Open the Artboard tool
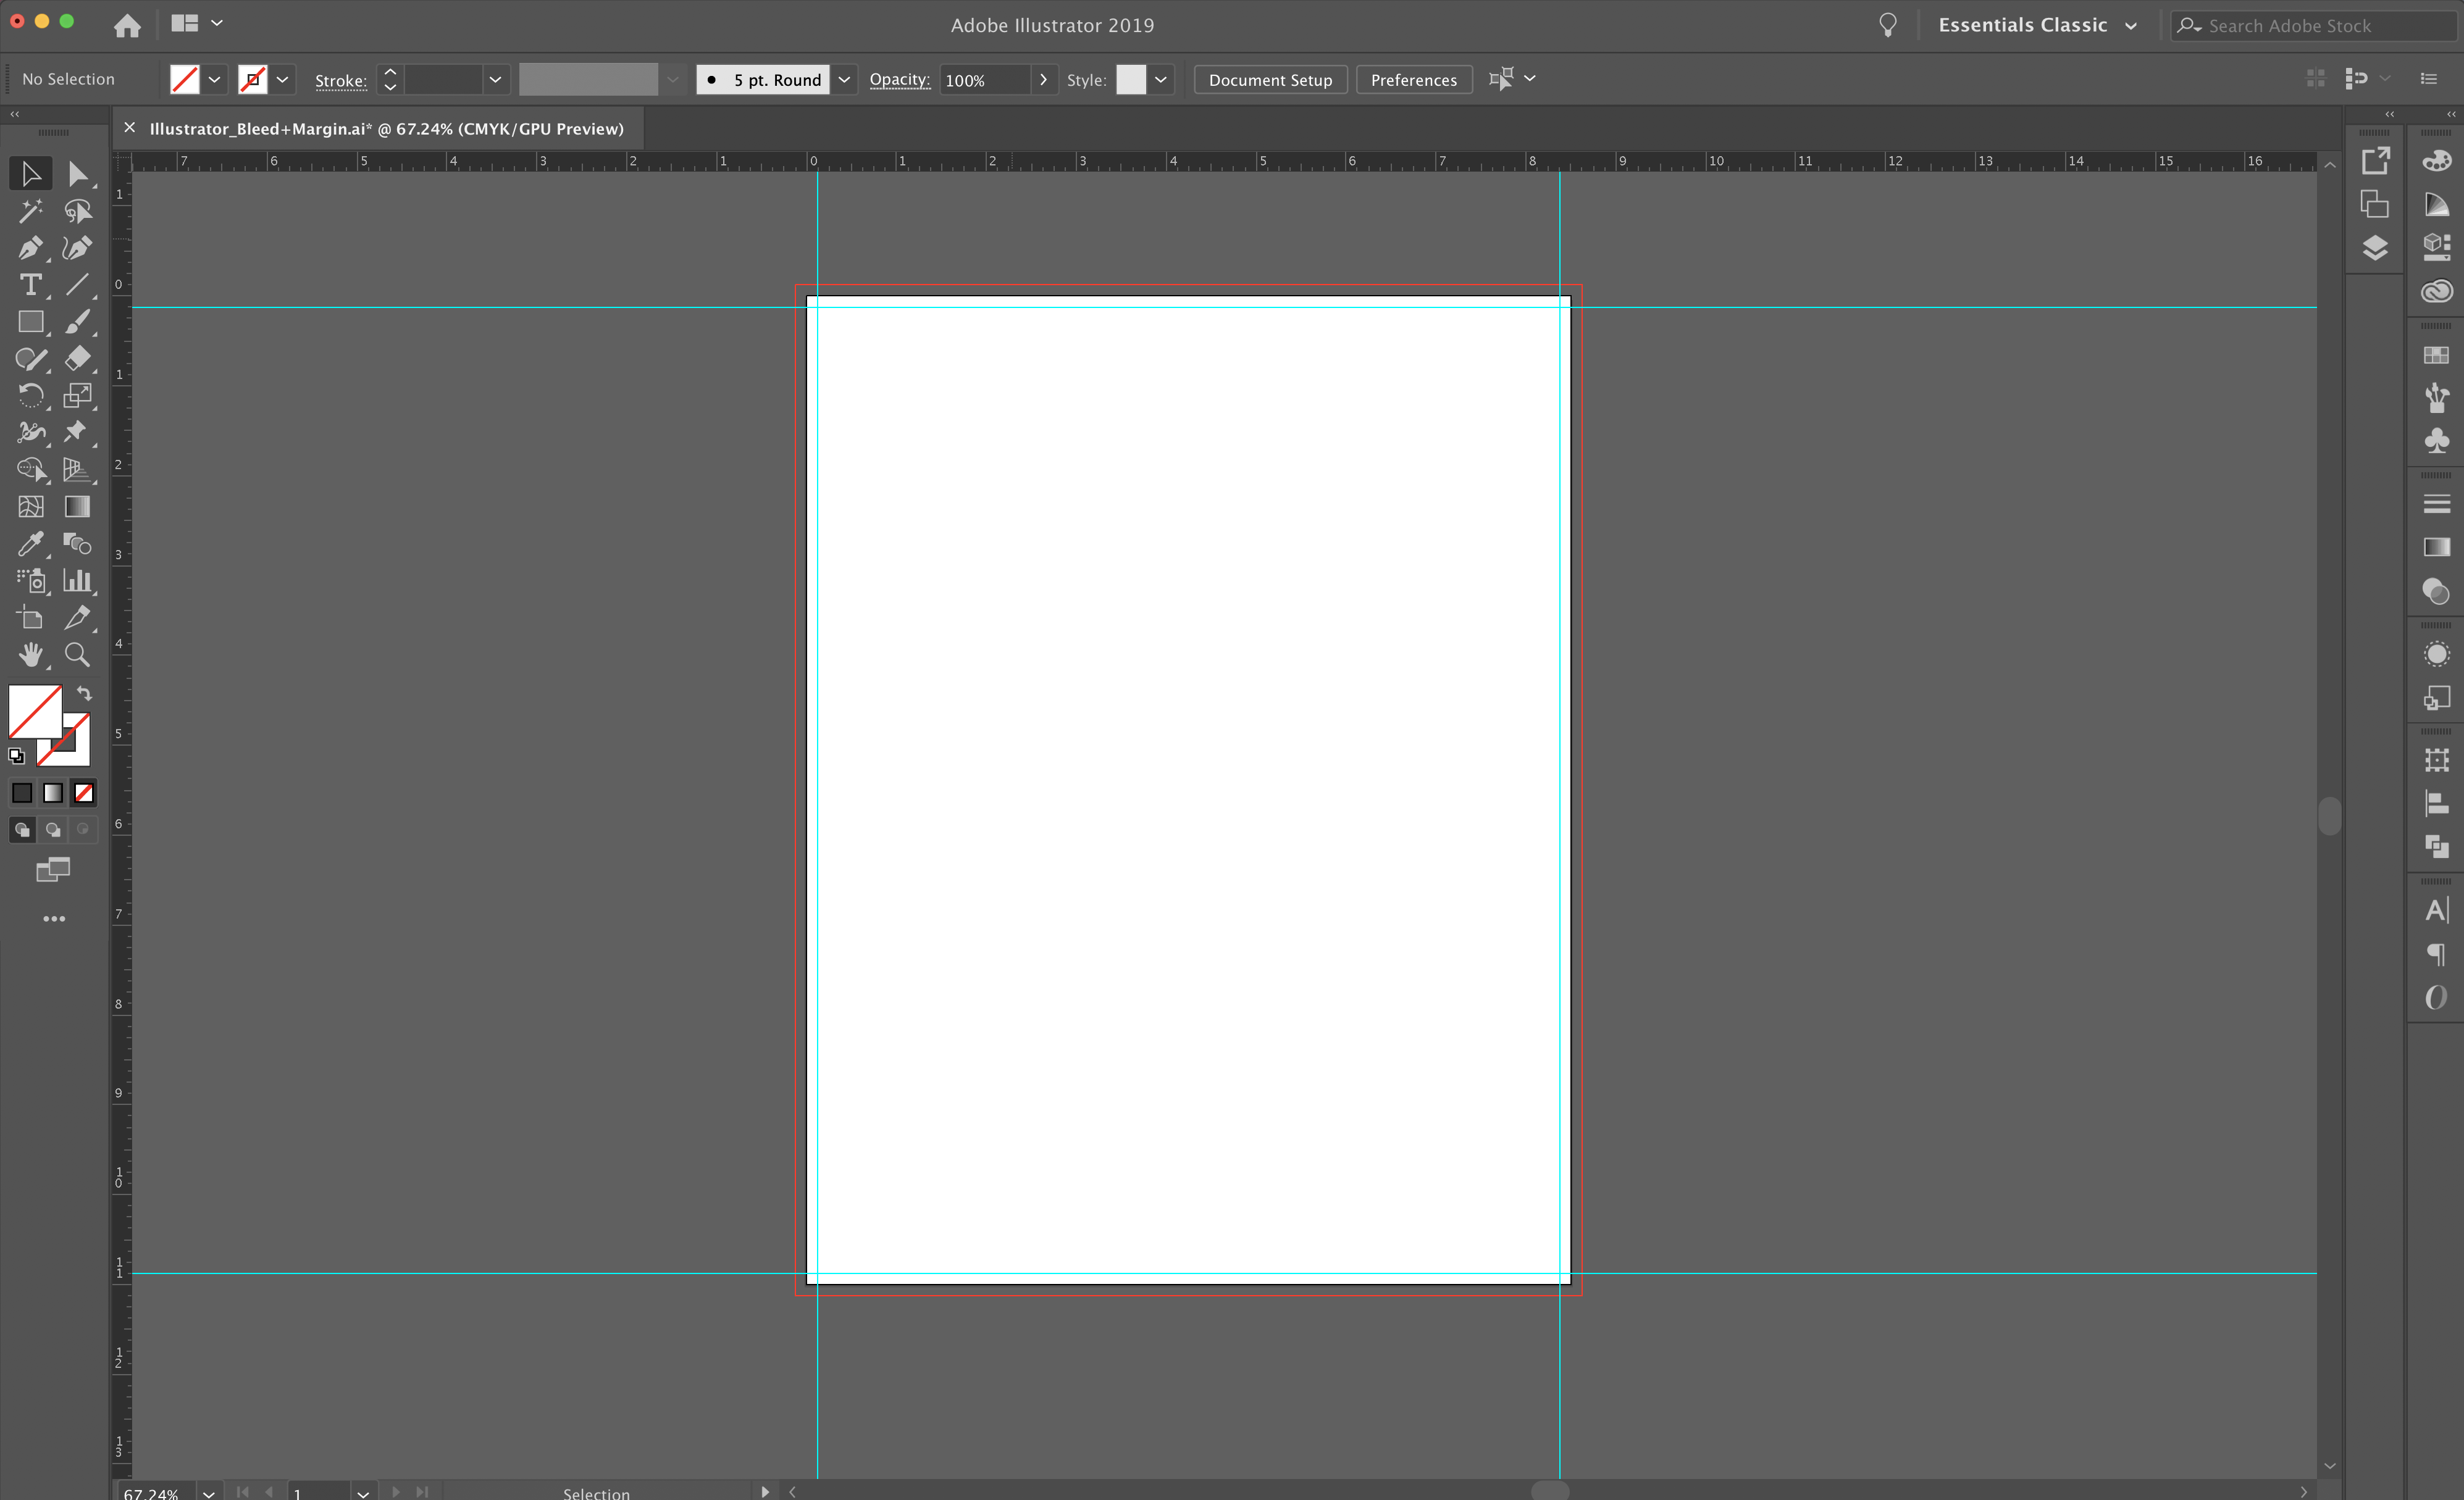This screenshot has width=2464, height=1500. 31,617
